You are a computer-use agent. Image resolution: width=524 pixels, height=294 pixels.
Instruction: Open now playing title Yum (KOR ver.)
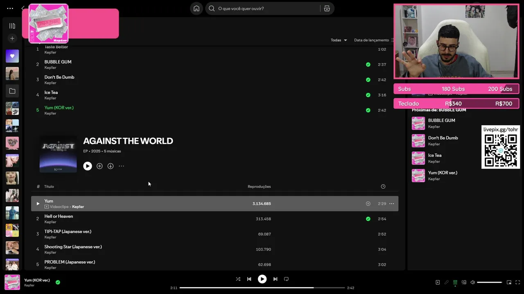pos(37,280)
